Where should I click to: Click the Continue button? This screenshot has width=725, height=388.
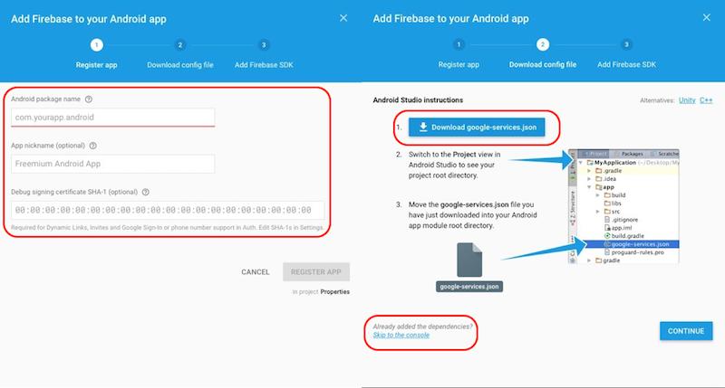tap(685, 331)
